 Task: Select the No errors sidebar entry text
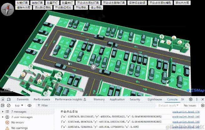(17, 122)
